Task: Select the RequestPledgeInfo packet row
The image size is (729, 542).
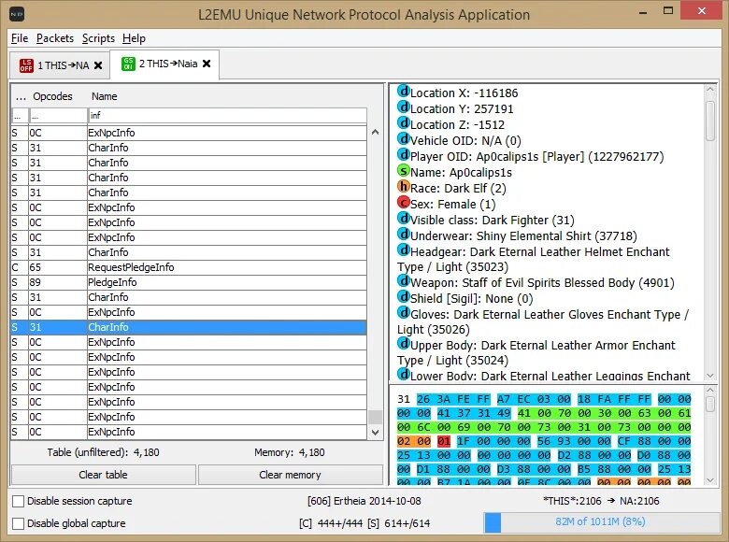Action: click(189, 267)
